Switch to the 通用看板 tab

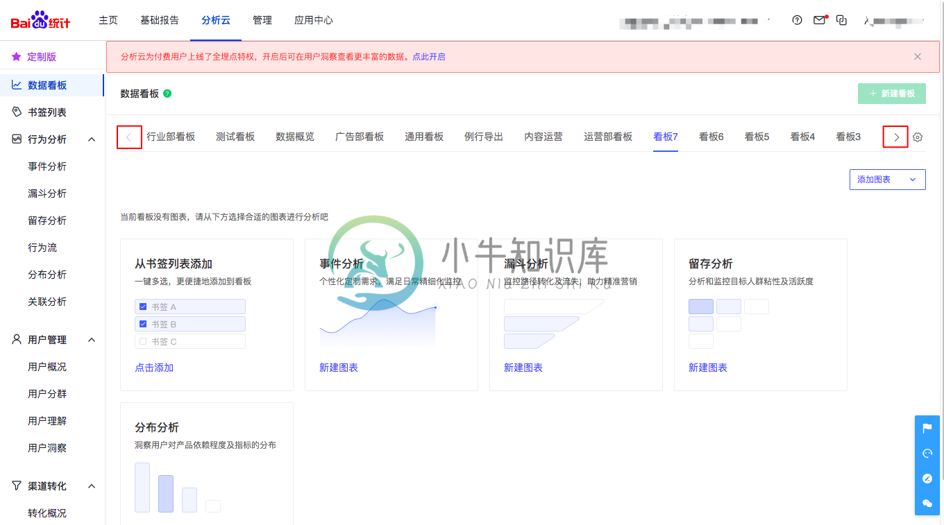point(424,137)
